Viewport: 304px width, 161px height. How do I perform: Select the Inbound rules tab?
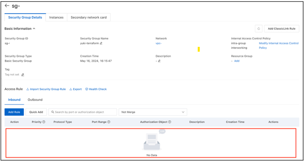coord(14,100)
